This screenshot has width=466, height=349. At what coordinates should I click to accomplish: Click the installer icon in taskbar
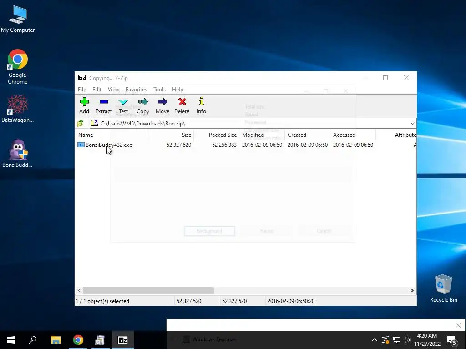click(100, 340)
